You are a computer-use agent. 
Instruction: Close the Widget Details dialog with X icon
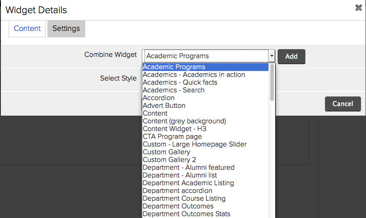pyautogui.click(x=358, y=8)
